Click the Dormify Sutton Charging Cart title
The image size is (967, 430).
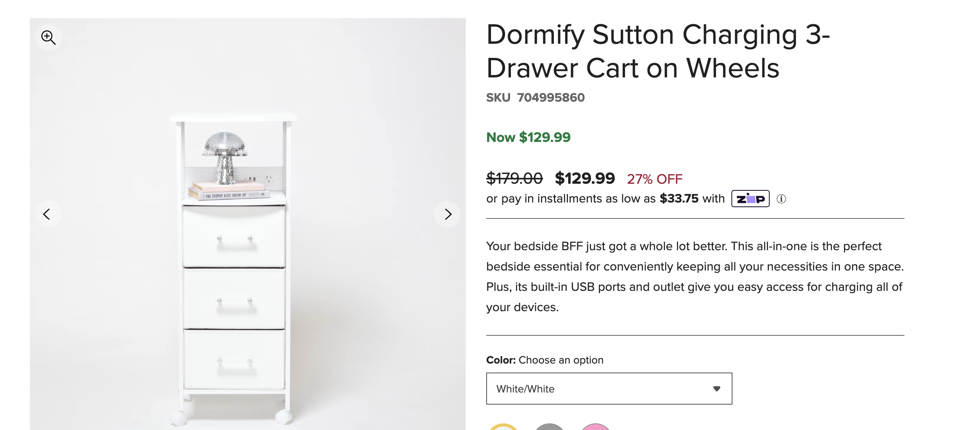tap(657, 51)
